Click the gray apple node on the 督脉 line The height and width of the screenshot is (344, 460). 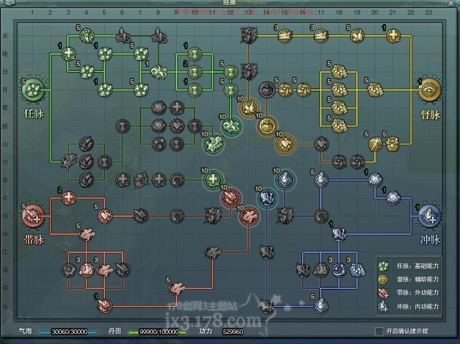point(267,89)
